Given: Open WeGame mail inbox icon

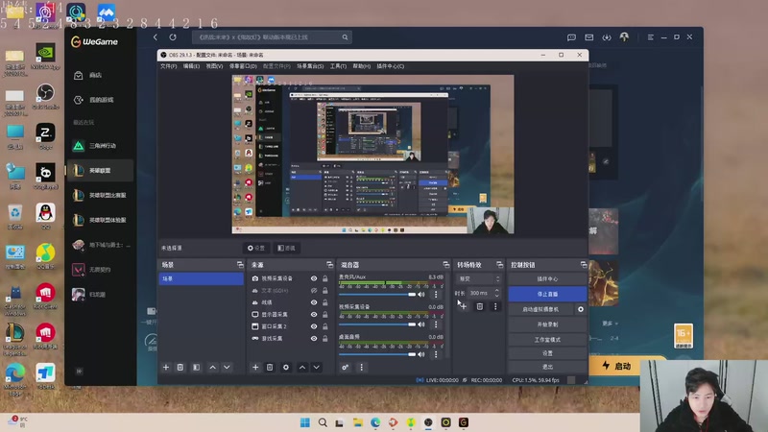Looking at the screenshot, I should pyautogui.click(x=588, y=37).
